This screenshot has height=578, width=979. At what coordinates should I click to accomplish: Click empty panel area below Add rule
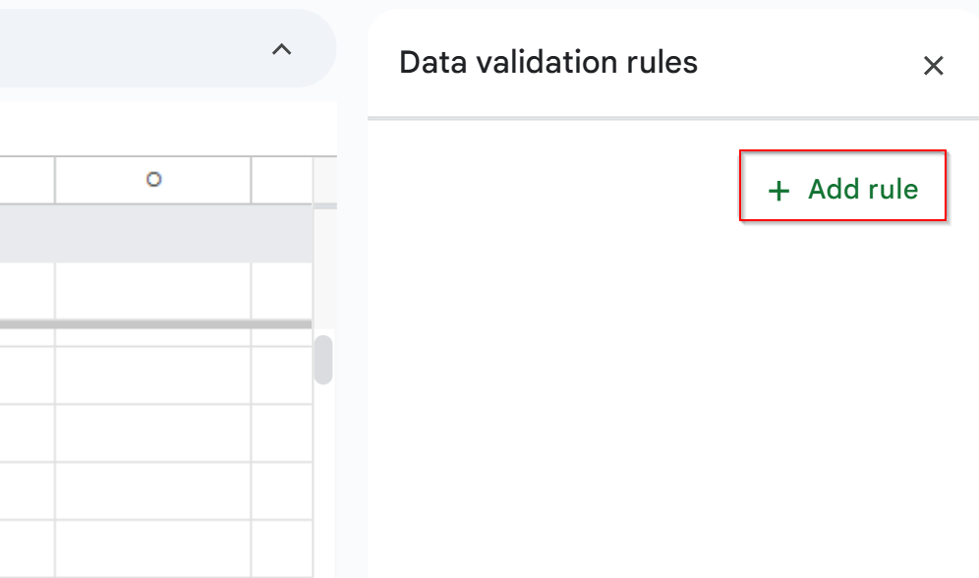coord(673,399)
